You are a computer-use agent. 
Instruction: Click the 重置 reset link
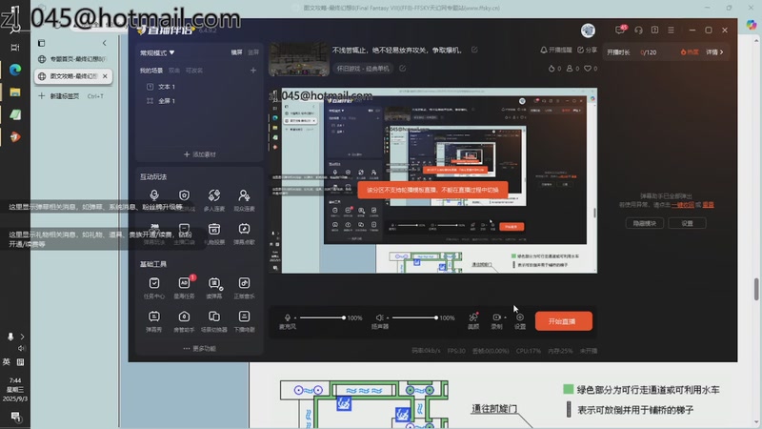(708, 205)
